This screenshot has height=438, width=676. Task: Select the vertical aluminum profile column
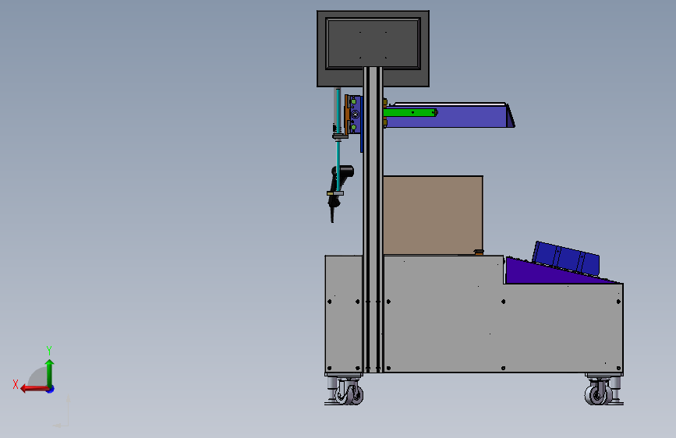(373, 219)
